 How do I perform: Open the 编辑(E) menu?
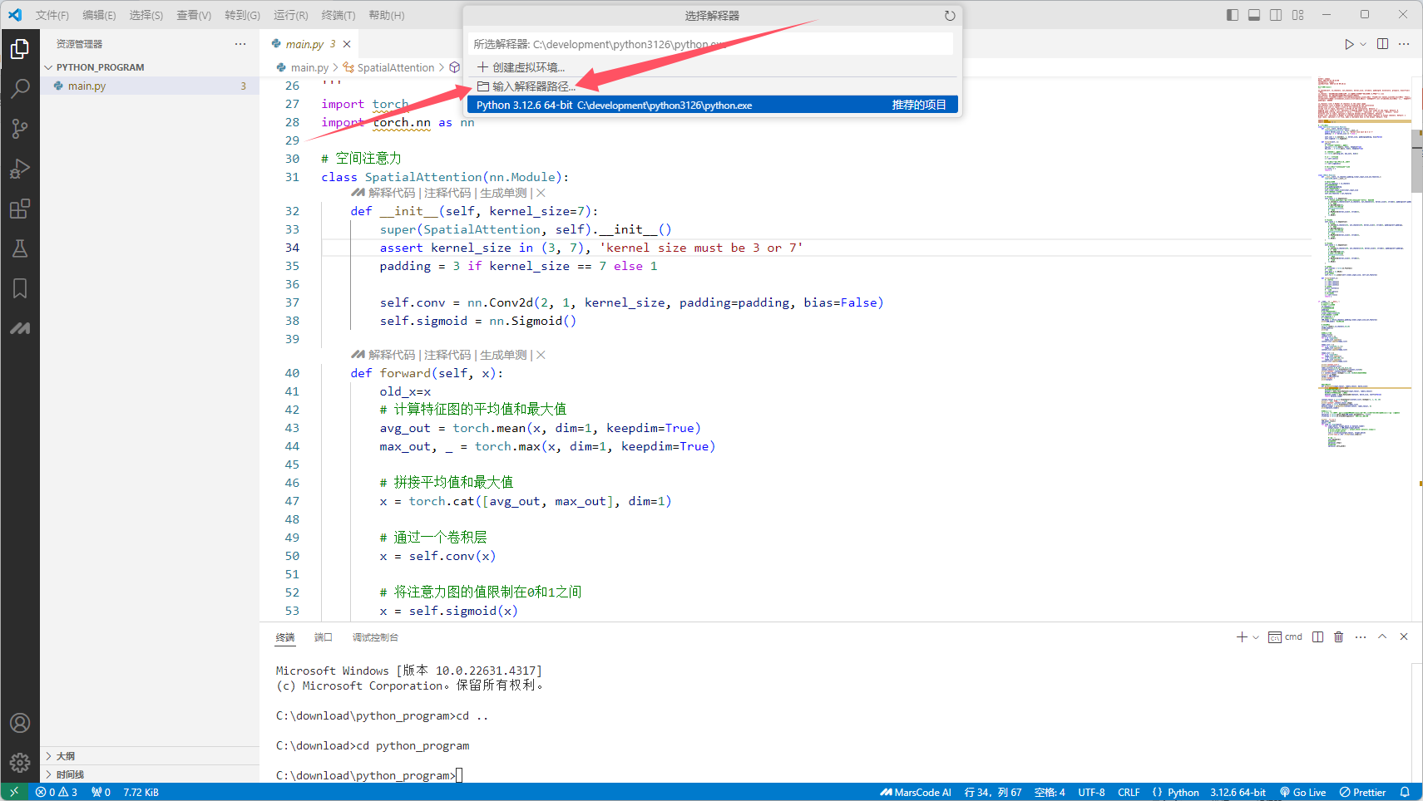[99, 15]
